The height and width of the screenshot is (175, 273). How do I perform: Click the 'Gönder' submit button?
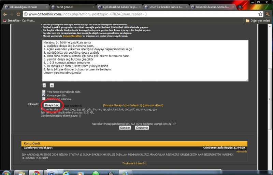(x=125, y=127)
